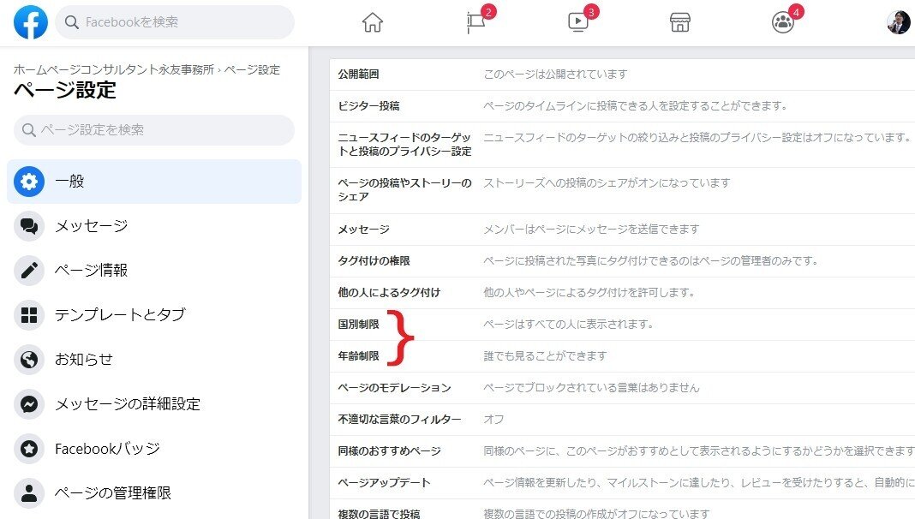Viewport: 915px width, 519px height.
Task: Select the 一般 settings gear icon
Action: (x=29, y=182)
